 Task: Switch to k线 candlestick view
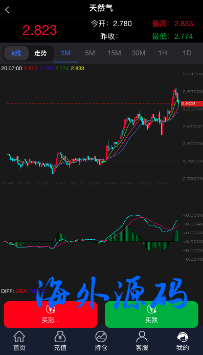pyautogui.click(x=16, y=53)
